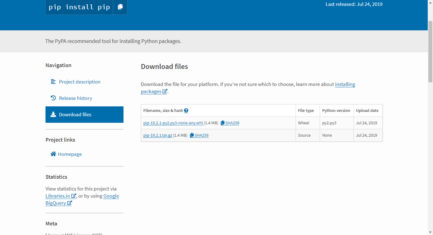Click the 'Project links' sidebar heading
The height and width of the screenshot is (235, 433).
(60, 140)
